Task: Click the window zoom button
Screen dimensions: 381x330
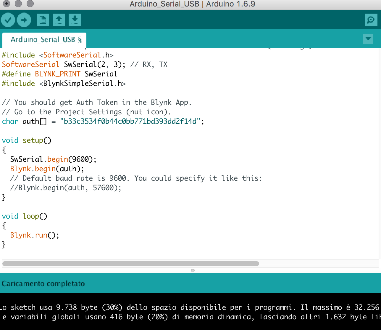Action: tap(30, 4)
